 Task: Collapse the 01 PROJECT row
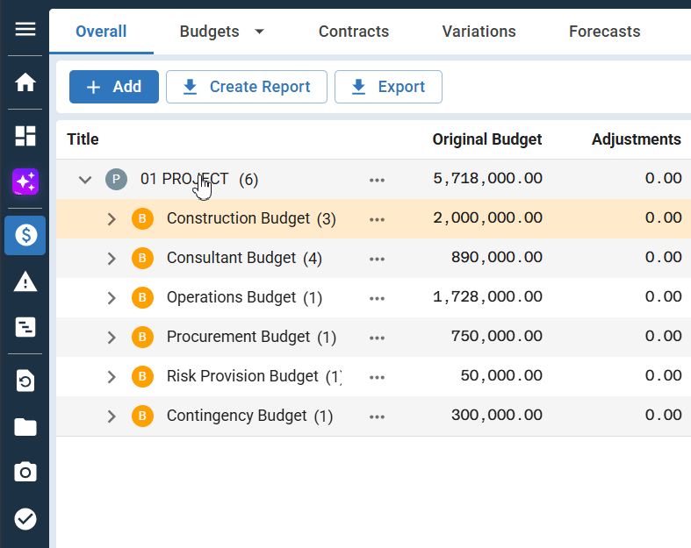pyautogui.click(x=85, y=180)
